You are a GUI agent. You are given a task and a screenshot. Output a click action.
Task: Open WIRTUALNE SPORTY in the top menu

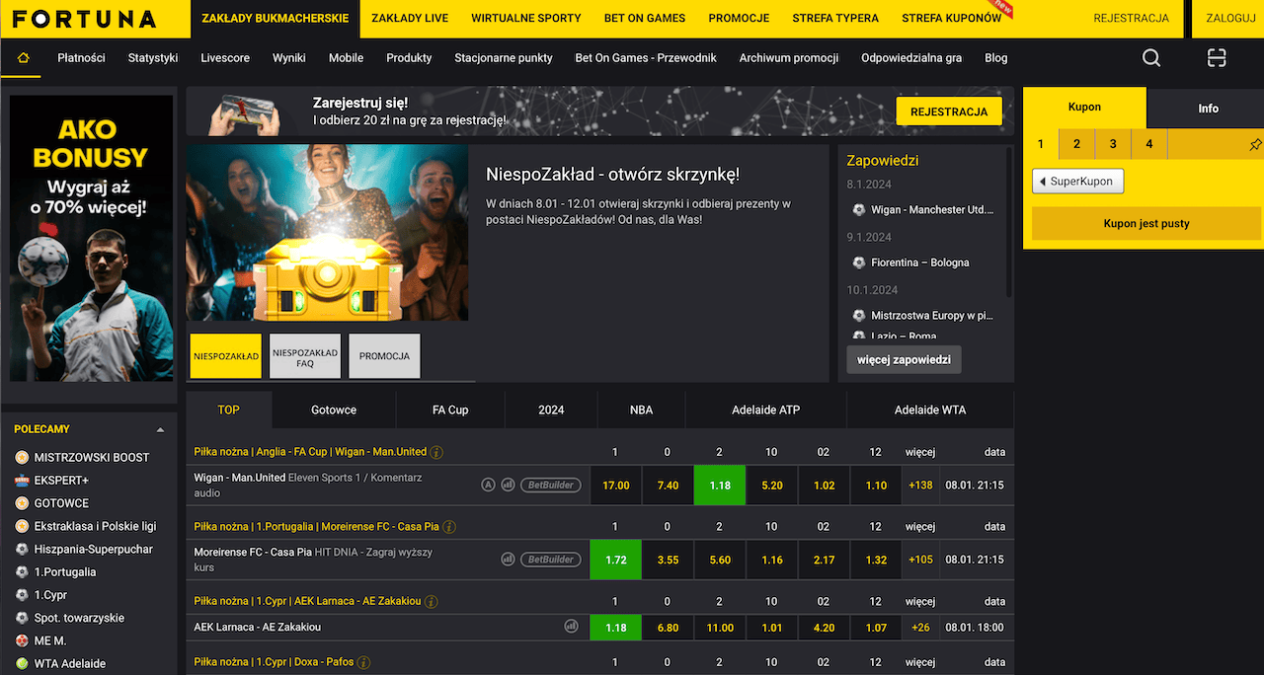[525, 19]
